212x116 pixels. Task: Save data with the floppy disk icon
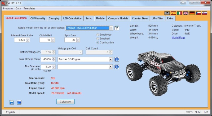[12, 102]
